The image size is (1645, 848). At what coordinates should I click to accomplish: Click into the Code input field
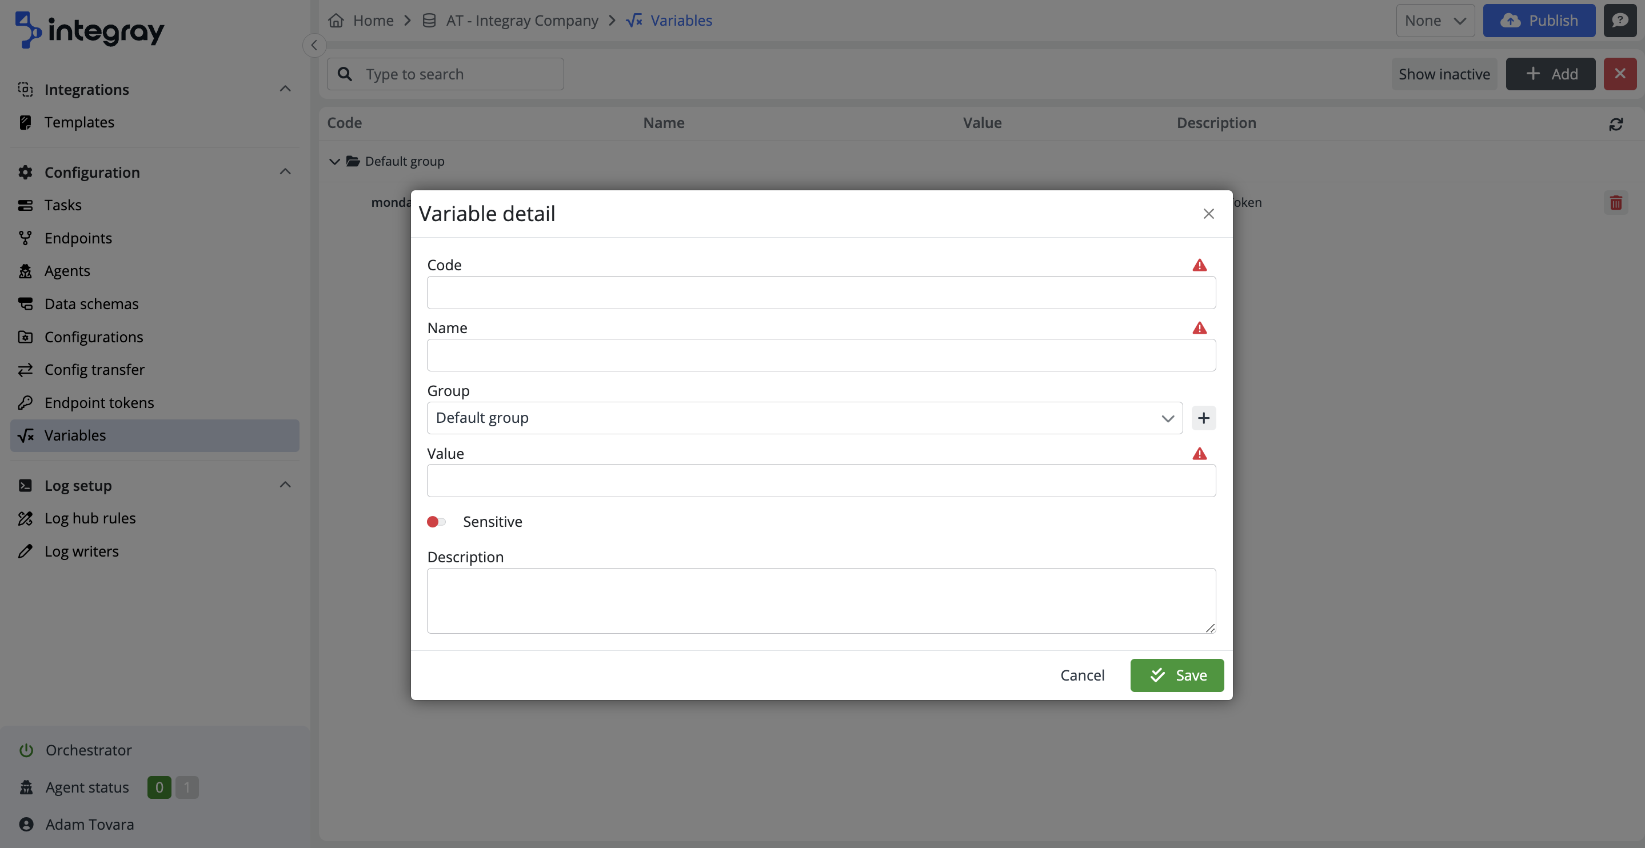tap(821, 293)
